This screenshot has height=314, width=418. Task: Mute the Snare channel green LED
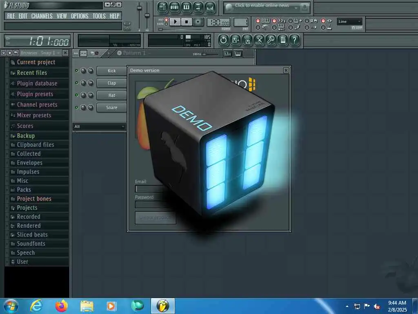click(x=76, y=108)
